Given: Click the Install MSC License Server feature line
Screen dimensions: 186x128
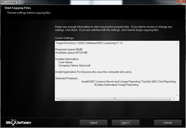Looking at the screenshot, I should coord(128,81).
